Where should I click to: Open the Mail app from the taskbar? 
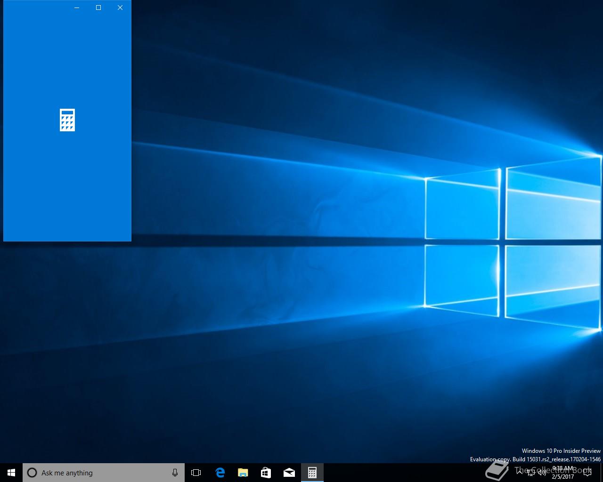click(289, 473)
